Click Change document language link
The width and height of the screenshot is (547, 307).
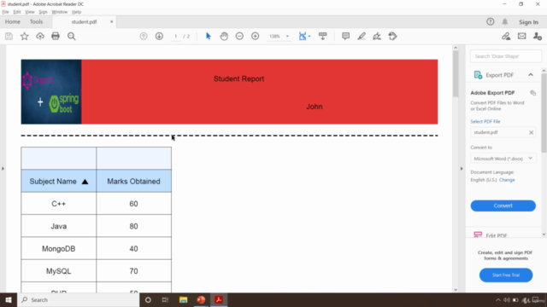tap(507, 180)
